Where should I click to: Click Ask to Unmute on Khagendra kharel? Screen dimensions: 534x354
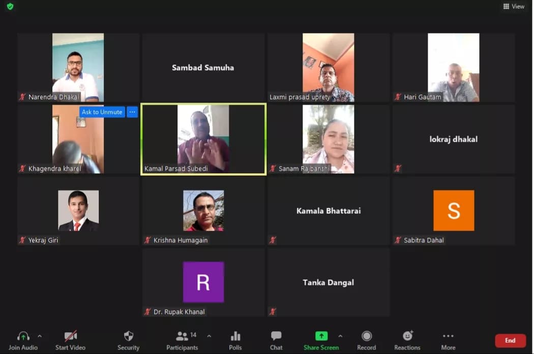pos(102,112)
